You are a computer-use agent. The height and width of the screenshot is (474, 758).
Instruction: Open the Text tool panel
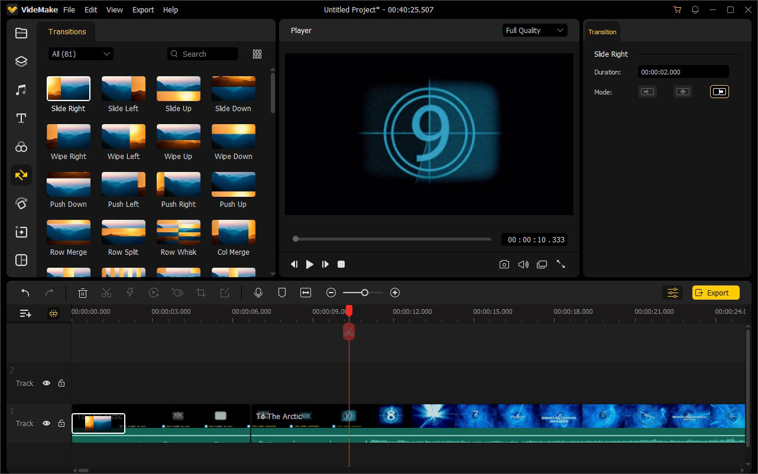point(21,118)
